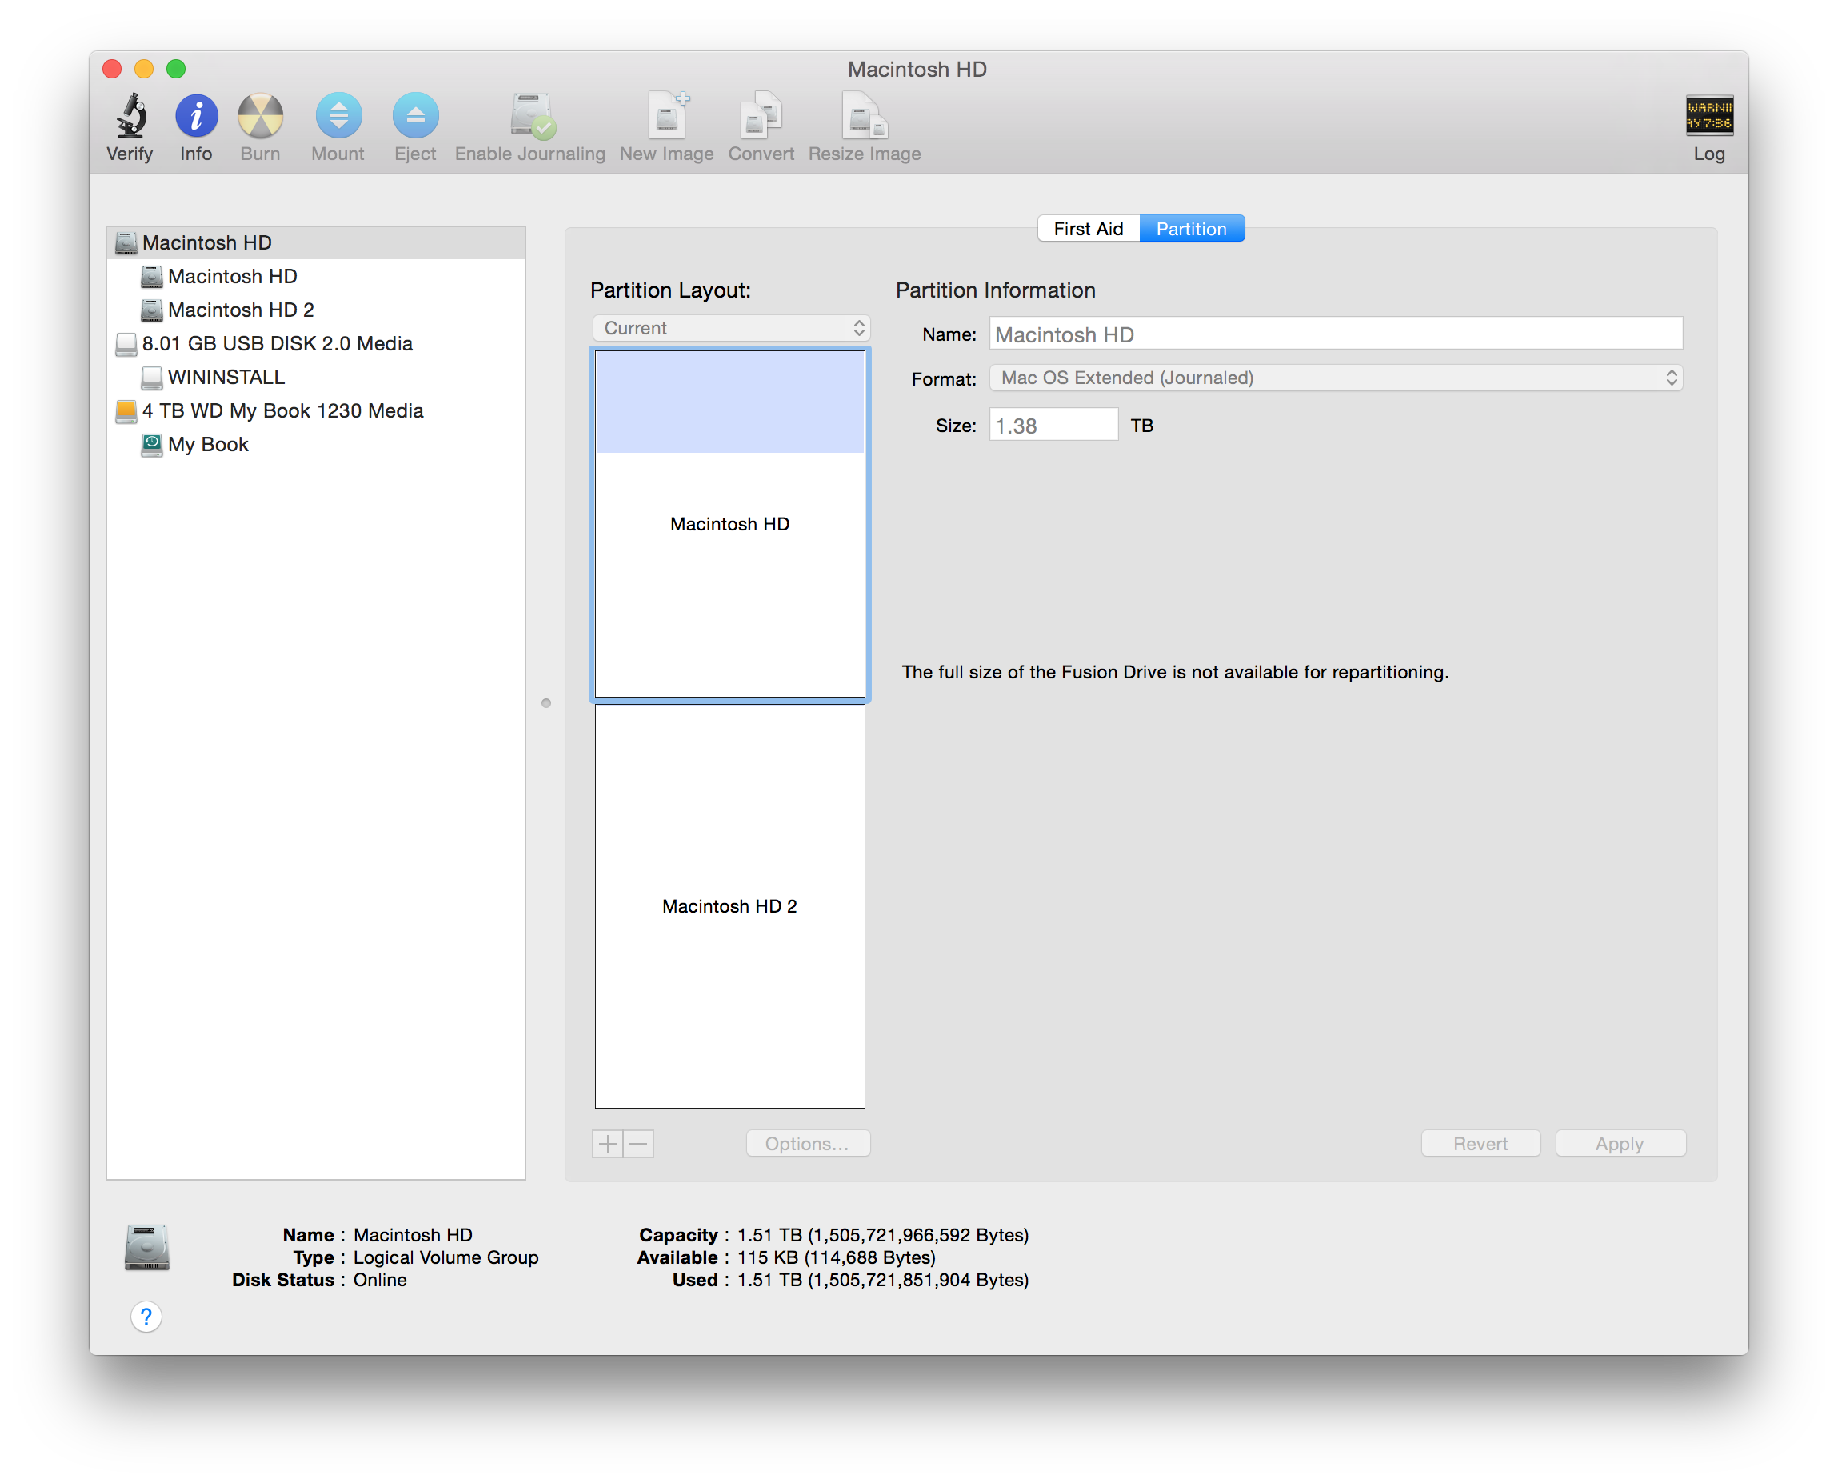Click the Mount toolbar icon
This screenshot has width=1838, height=1483.
[x=338, y=116]
